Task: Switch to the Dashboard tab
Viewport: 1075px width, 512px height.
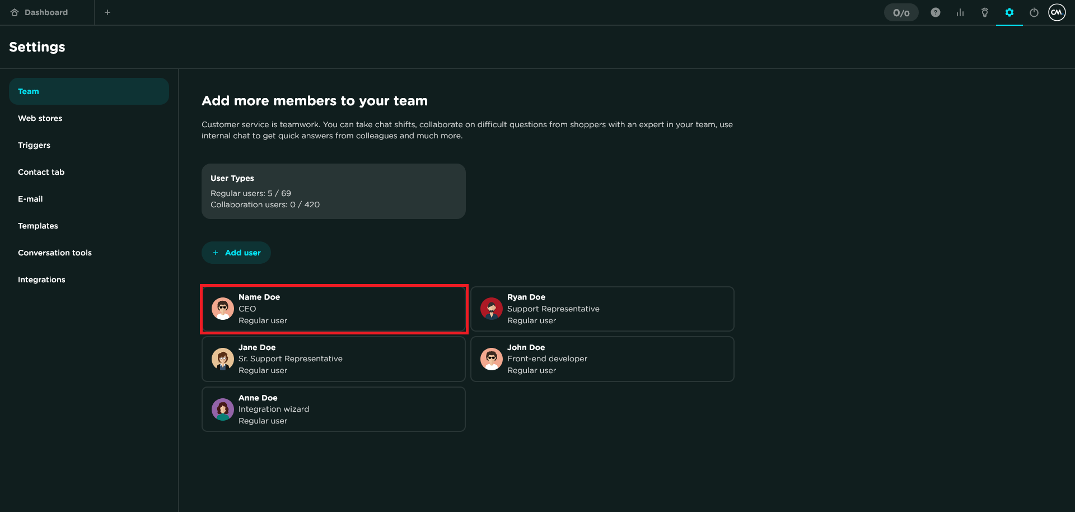Action: 46,12
